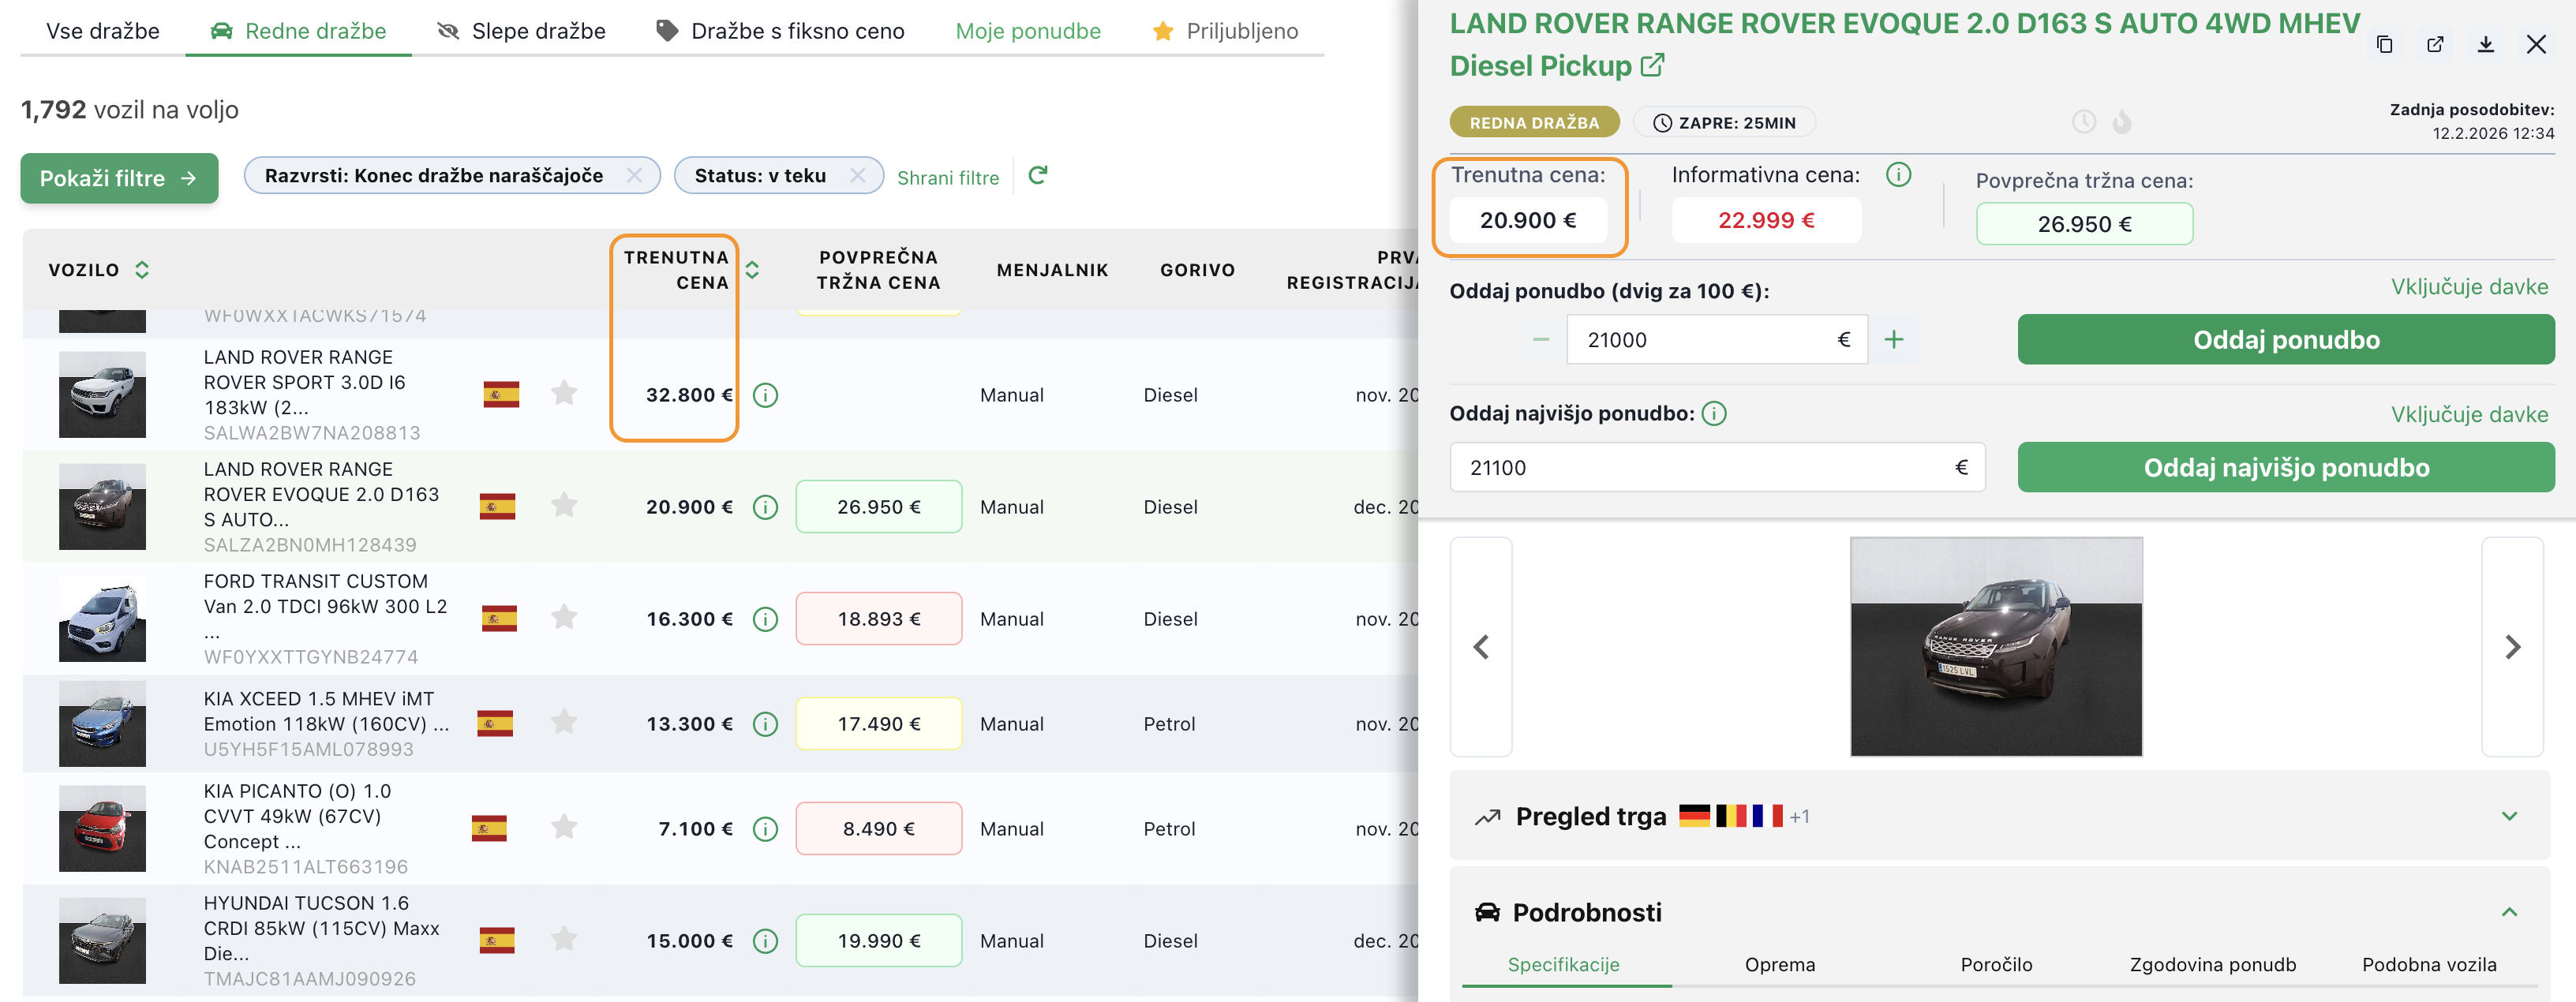2576x1002 pixels.
Task: Show next vehicle photo with right arrow
Action: [x=2511, y=647]
